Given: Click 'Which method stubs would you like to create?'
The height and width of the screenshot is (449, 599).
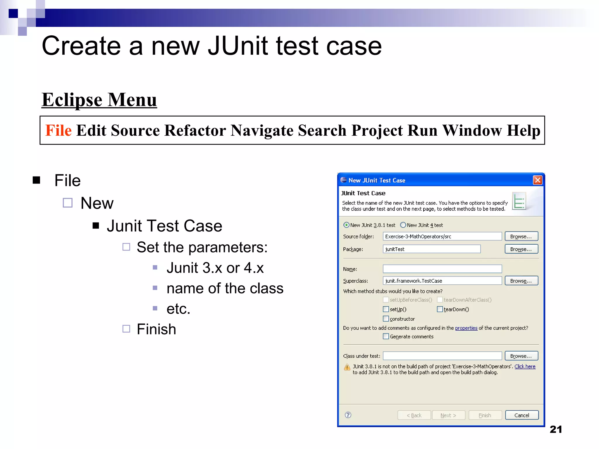Looking at the screenshot, I should coord(393,291).
